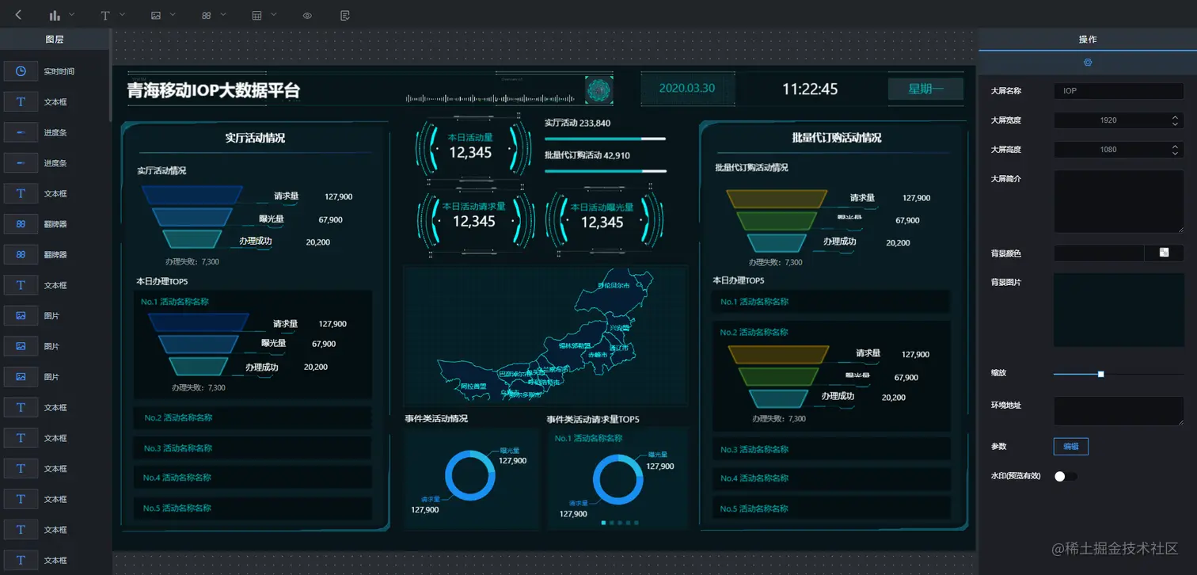Click the 环境地址 text area
The width and height of the screenshot is (1197, 575).
tap(1119, 411)
